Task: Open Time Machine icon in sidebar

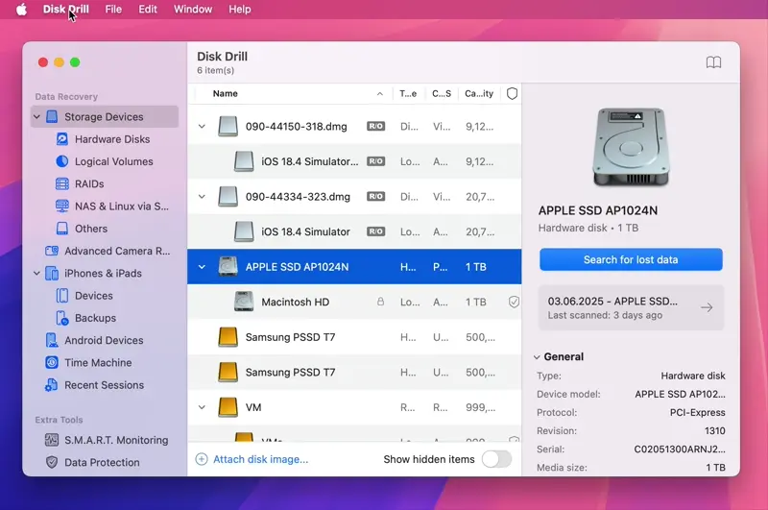Action: click(x=52, y=362)
